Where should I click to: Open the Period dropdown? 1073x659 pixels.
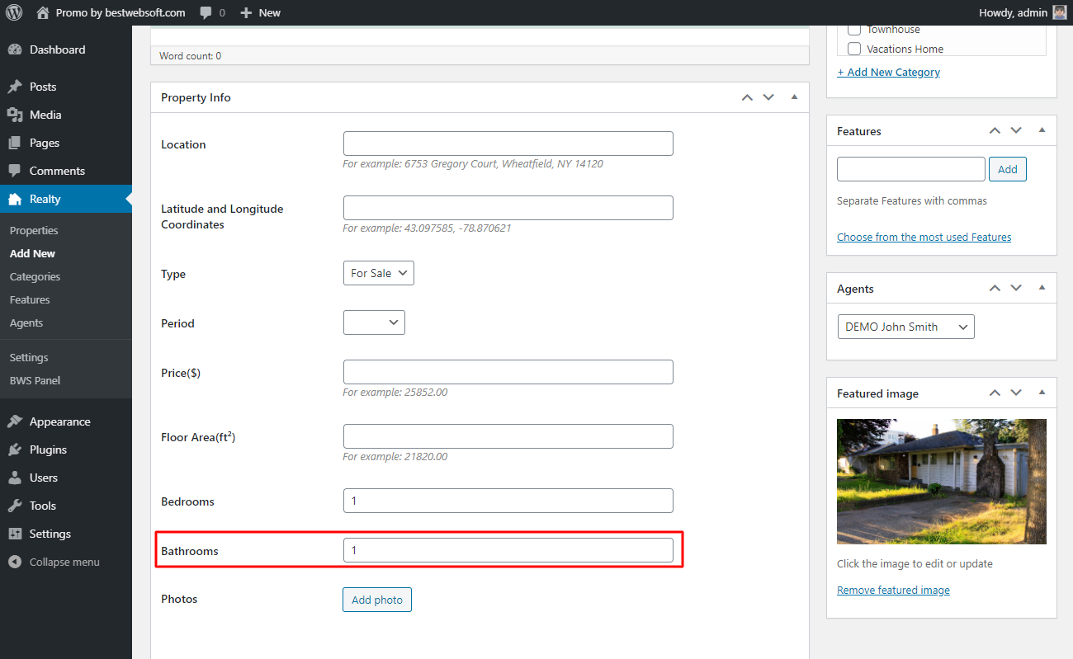point(374,322)
